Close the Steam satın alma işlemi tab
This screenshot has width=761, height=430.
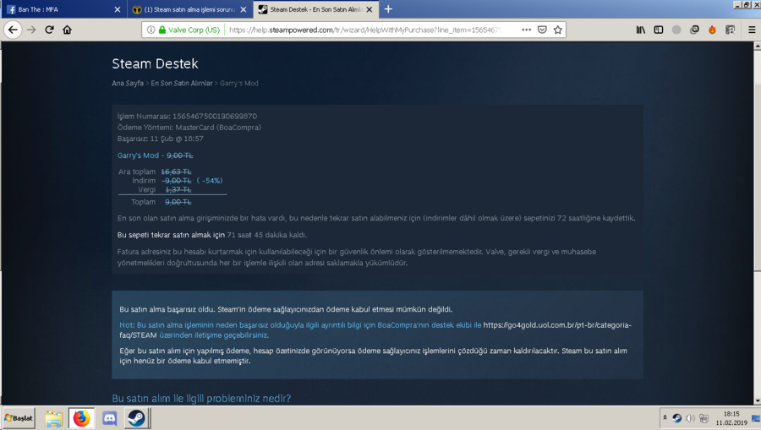click(x=244, y=9)
